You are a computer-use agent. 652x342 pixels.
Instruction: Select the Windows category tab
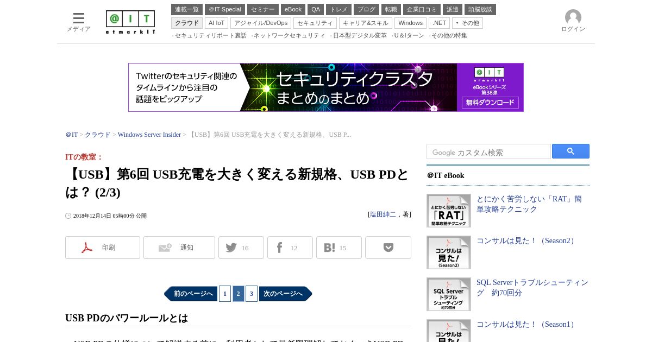click(x=410, y=23)
